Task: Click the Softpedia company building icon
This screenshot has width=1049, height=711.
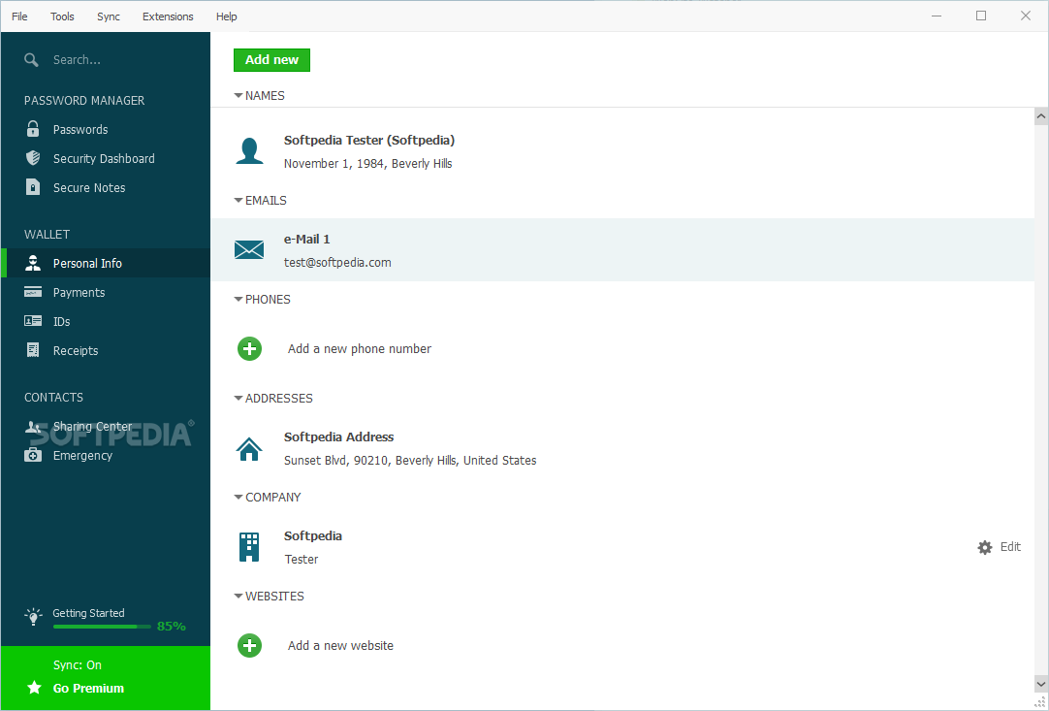Action: [249, 547]
